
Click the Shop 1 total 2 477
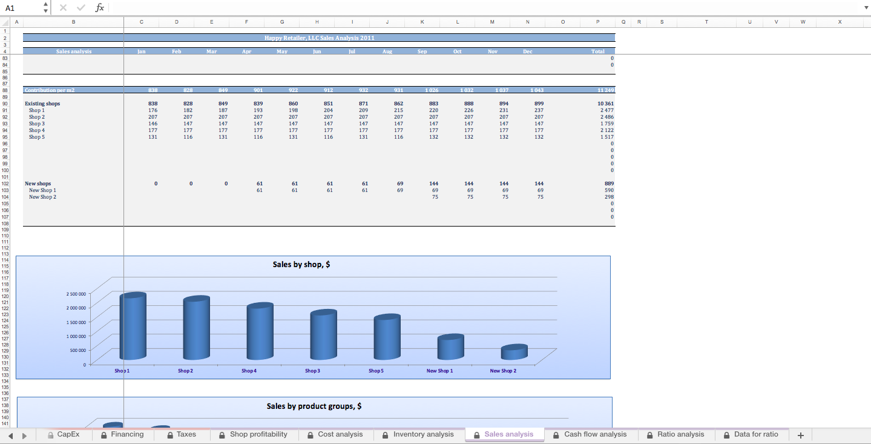(x=606, y=110)
